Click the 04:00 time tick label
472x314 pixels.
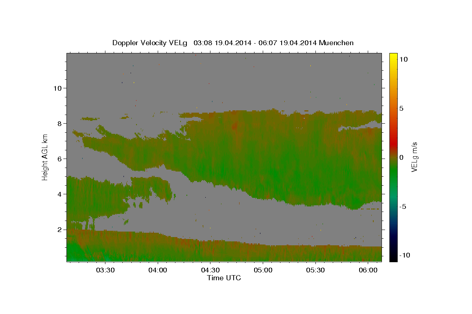[x=158, y=270]
